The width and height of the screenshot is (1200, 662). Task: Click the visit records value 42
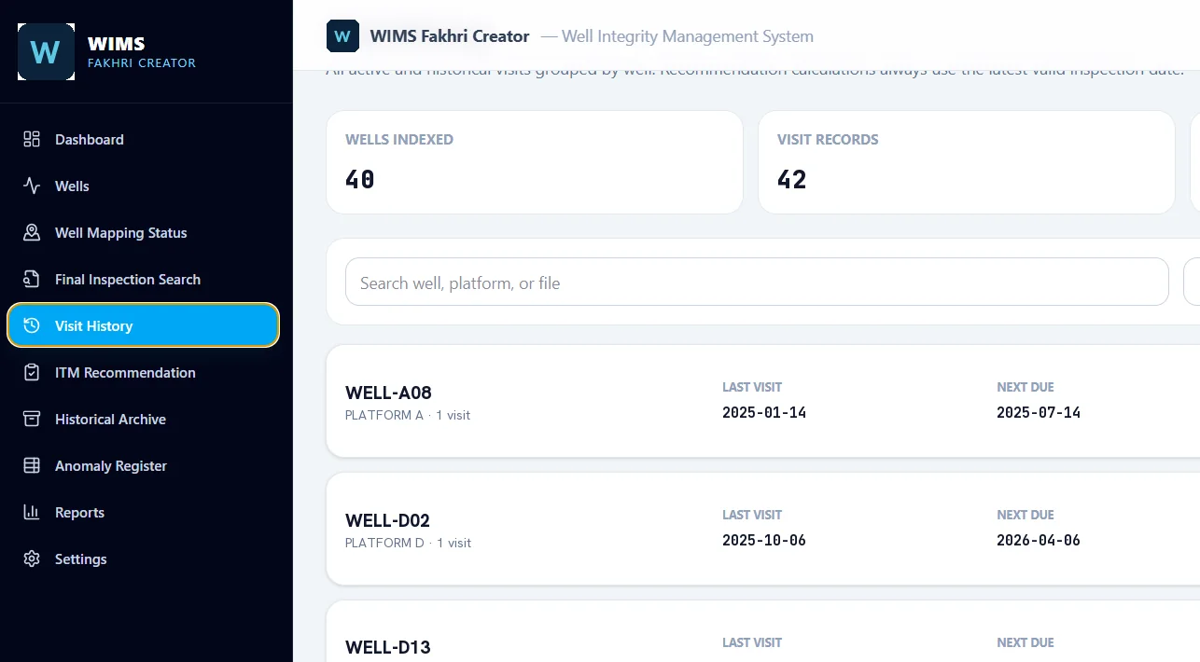pyautogui.click(x=792, y=179)
